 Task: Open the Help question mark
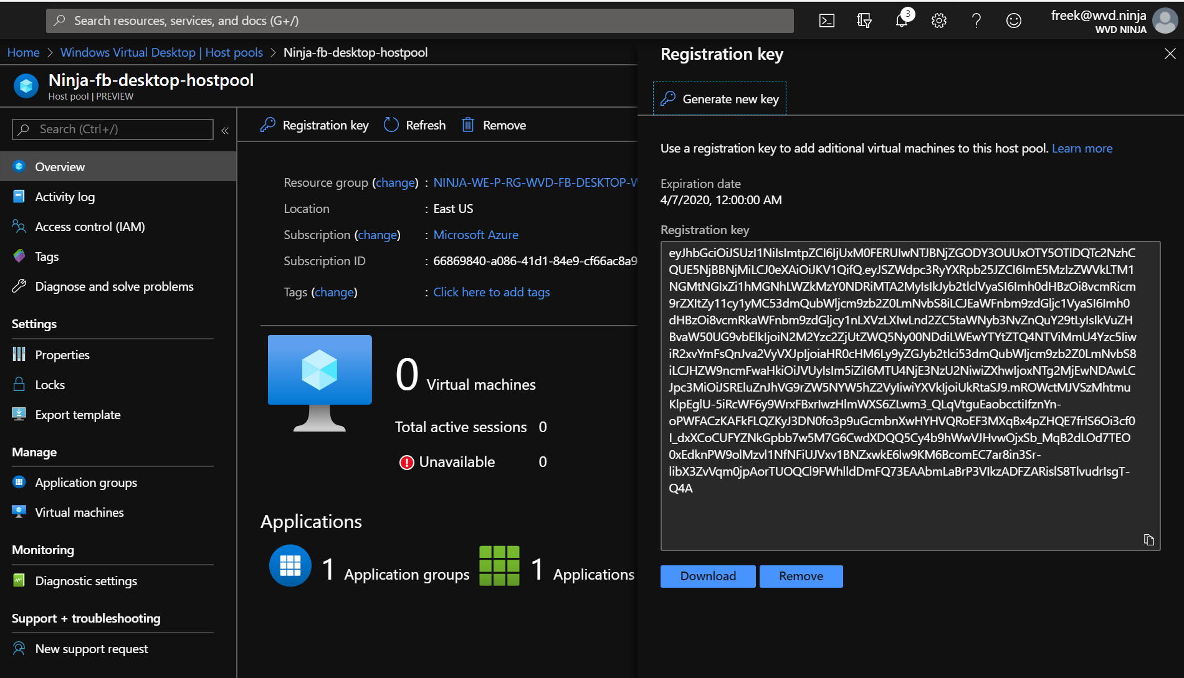pyautogui.click(x=976, y=21)
